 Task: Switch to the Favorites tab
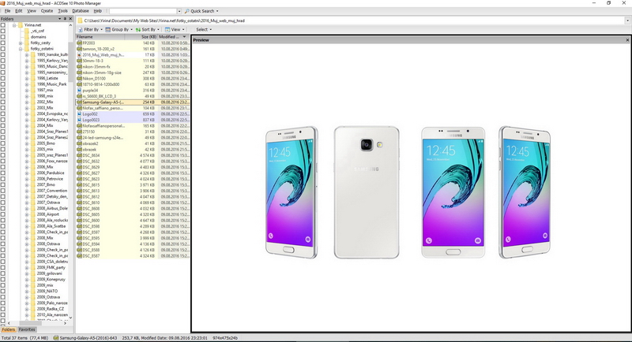[x=27, y=329]
